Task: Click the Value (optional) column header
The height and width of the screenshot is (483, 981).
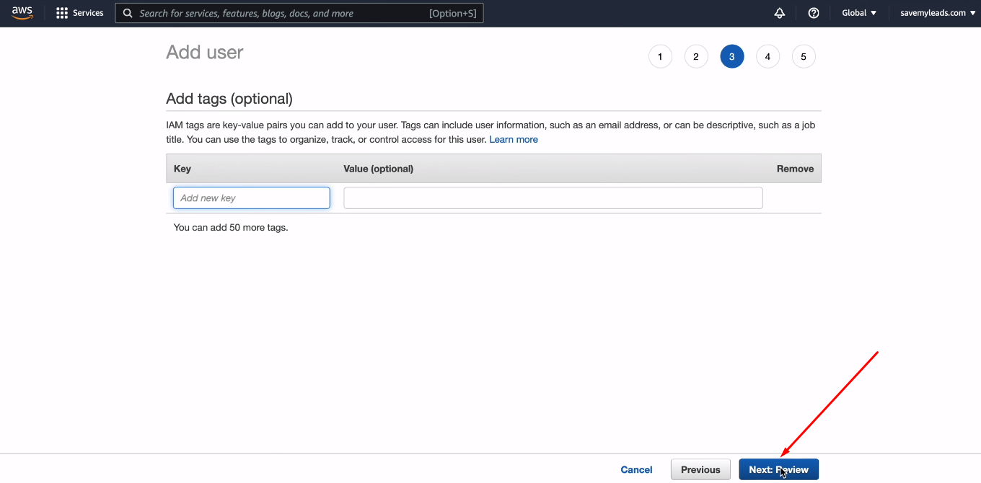Action: coord(379,169)
